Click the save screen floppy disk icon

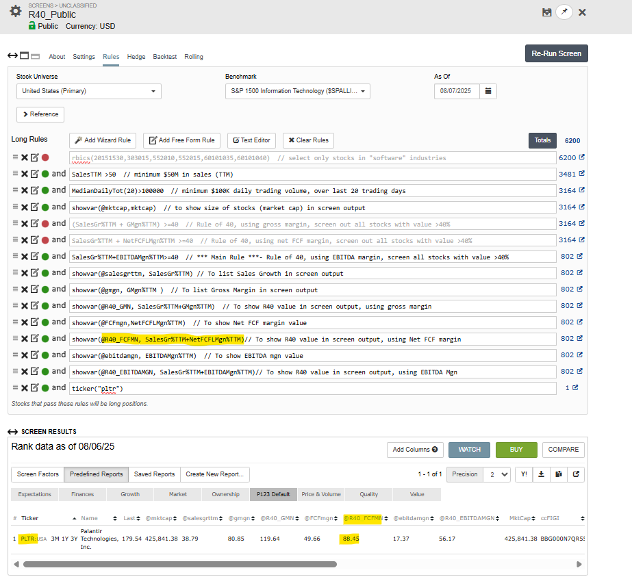click(546, 12)
